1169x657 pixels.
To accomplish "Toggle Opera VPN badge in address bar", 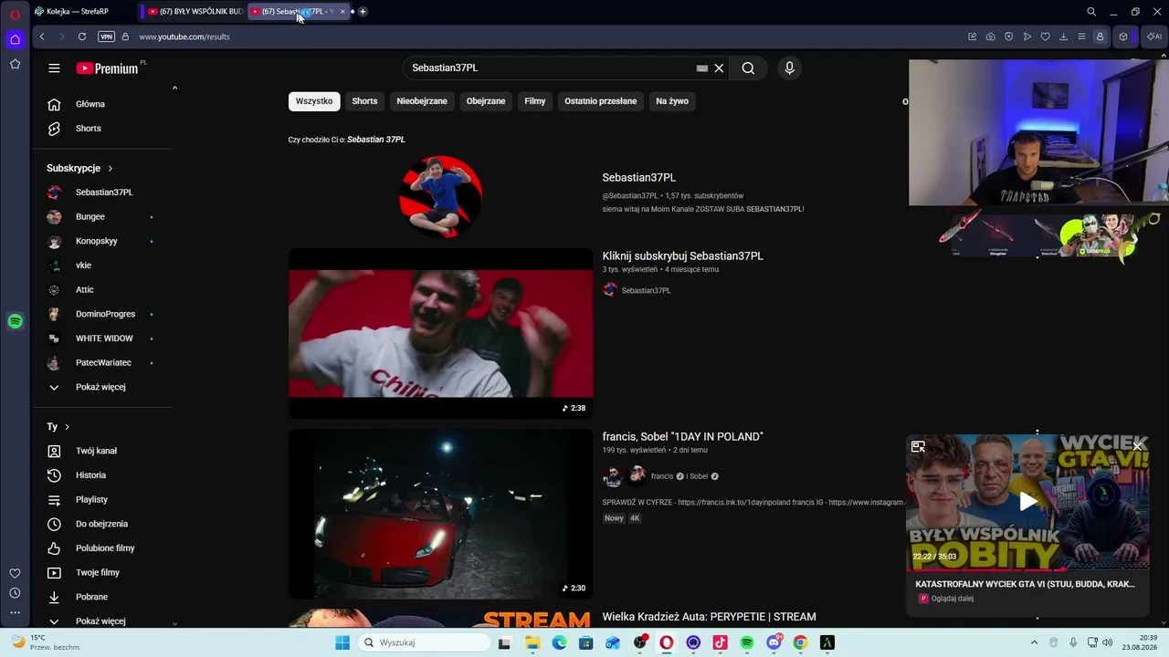I will [x=106, y=36].
